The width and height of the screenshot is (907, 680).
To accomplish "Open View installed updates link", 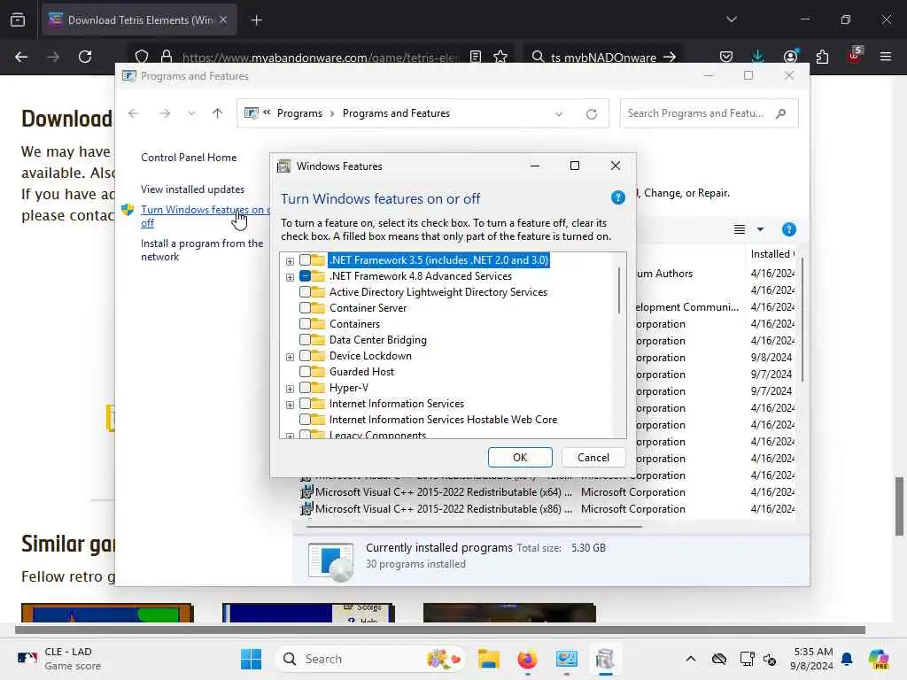I will (192, 189).
